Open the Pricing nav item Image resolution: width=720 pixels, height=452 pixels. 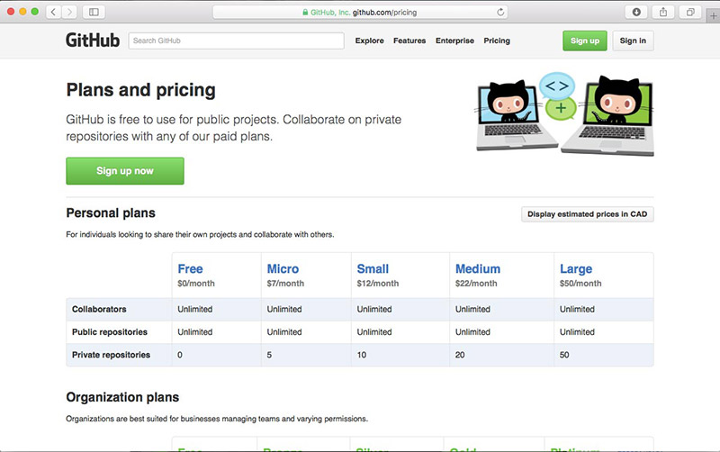pyautogui.click(x=497, y=41)
